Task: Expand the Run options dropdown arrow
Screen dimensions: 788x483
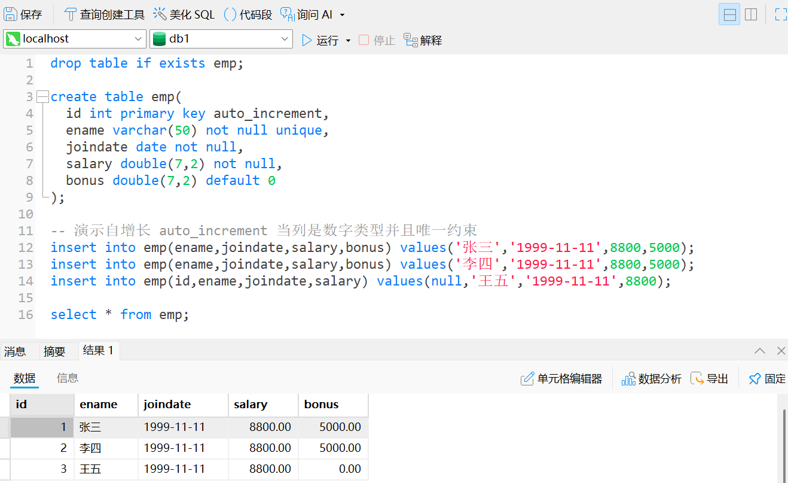Action: pos(349,41)
